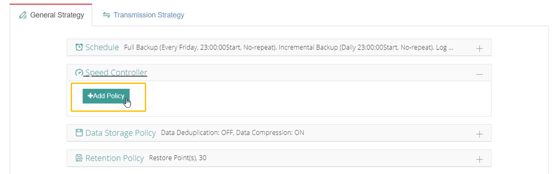The height and width of the screenshot is (174, 557).
Task: Open the Speed Controller heading link
Action: [x=116, y=72]
